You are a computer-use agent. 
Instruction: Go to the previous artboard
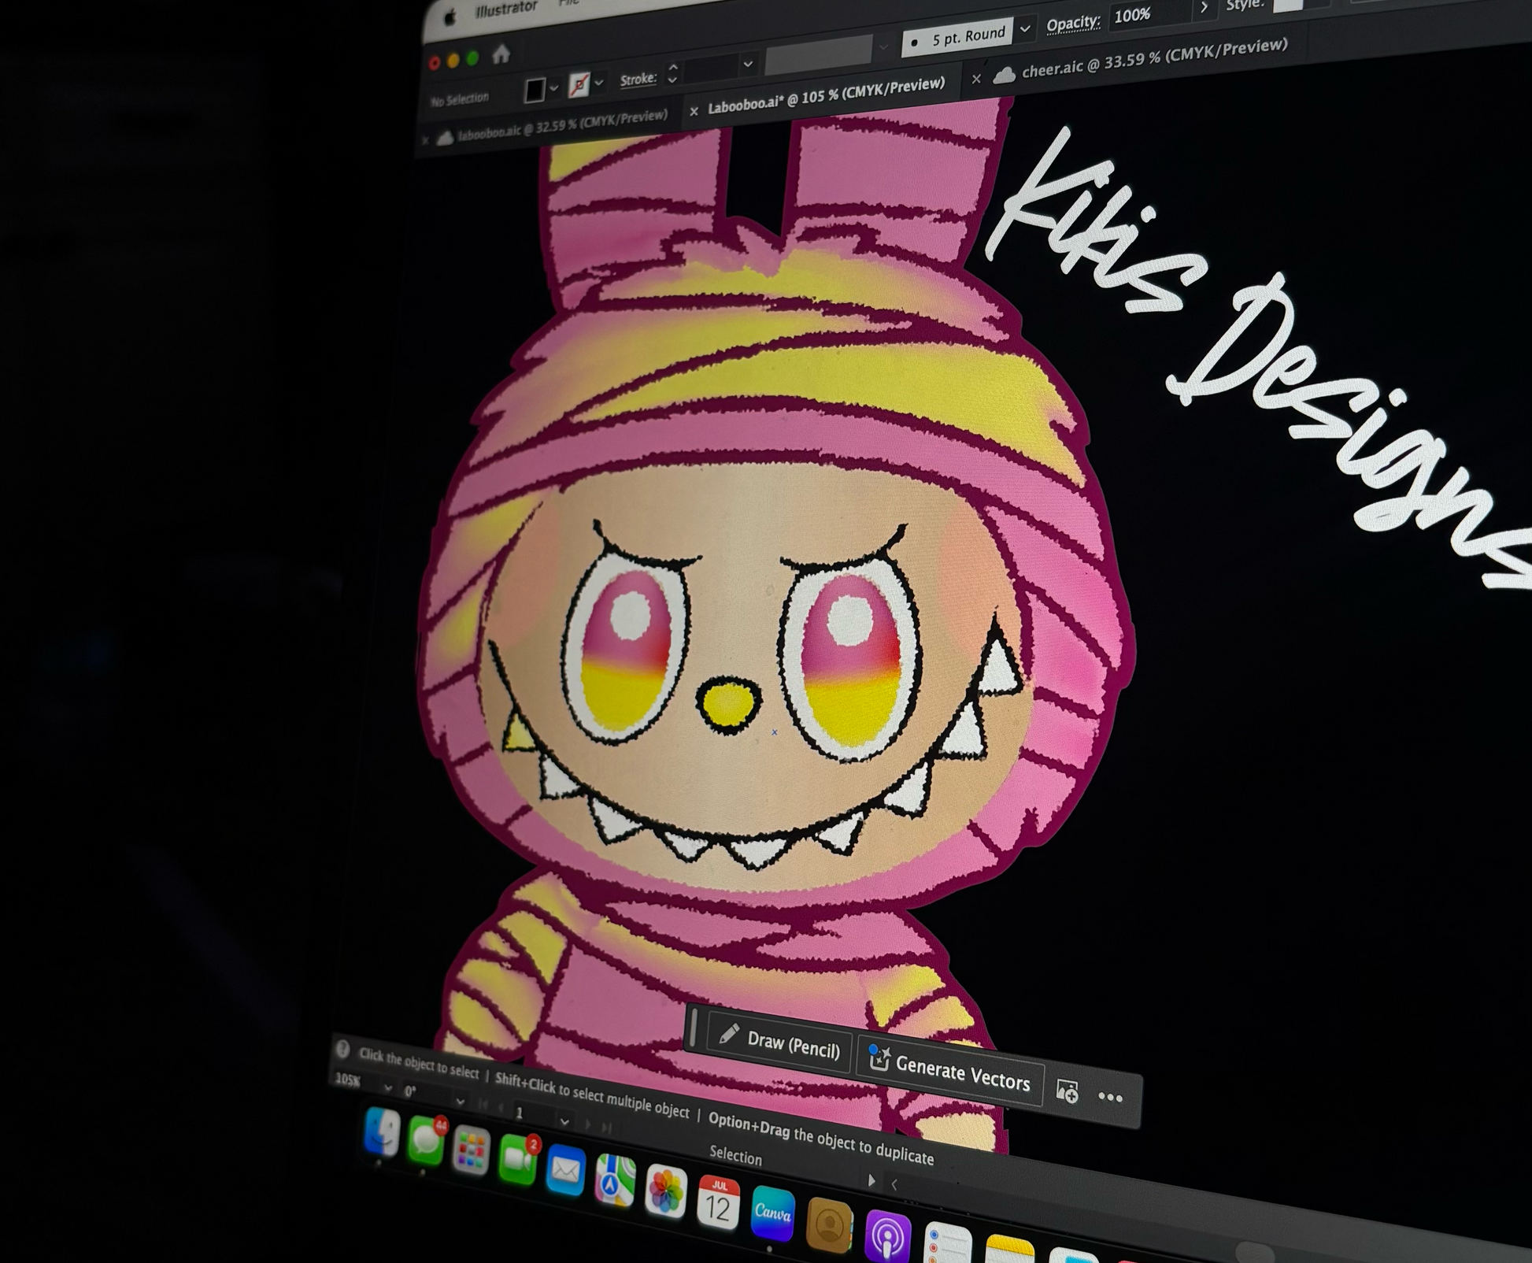(501, 1108)
